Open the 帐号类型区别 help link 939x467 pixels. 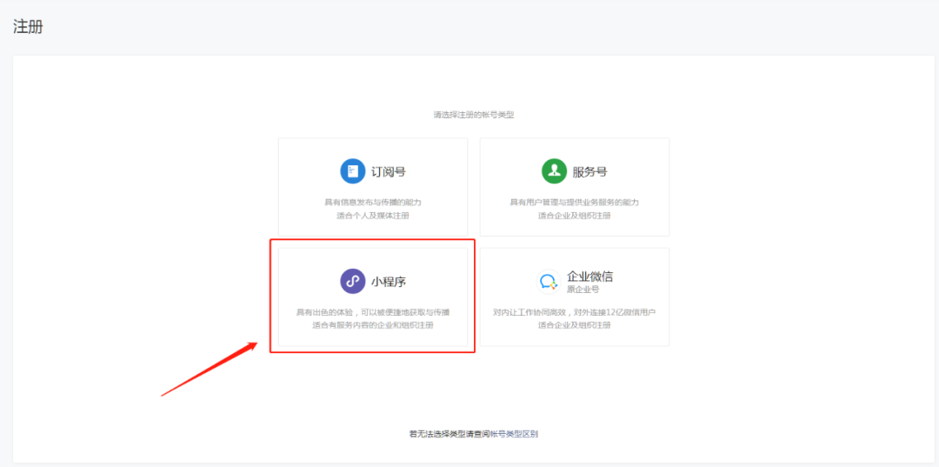coord(514,433)
